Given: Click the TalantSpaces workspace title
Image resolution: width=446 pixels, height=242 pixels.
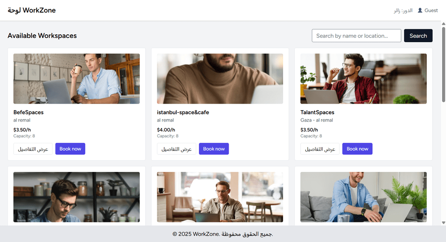Looking at the screenshot, I should [x=318, y=112].
